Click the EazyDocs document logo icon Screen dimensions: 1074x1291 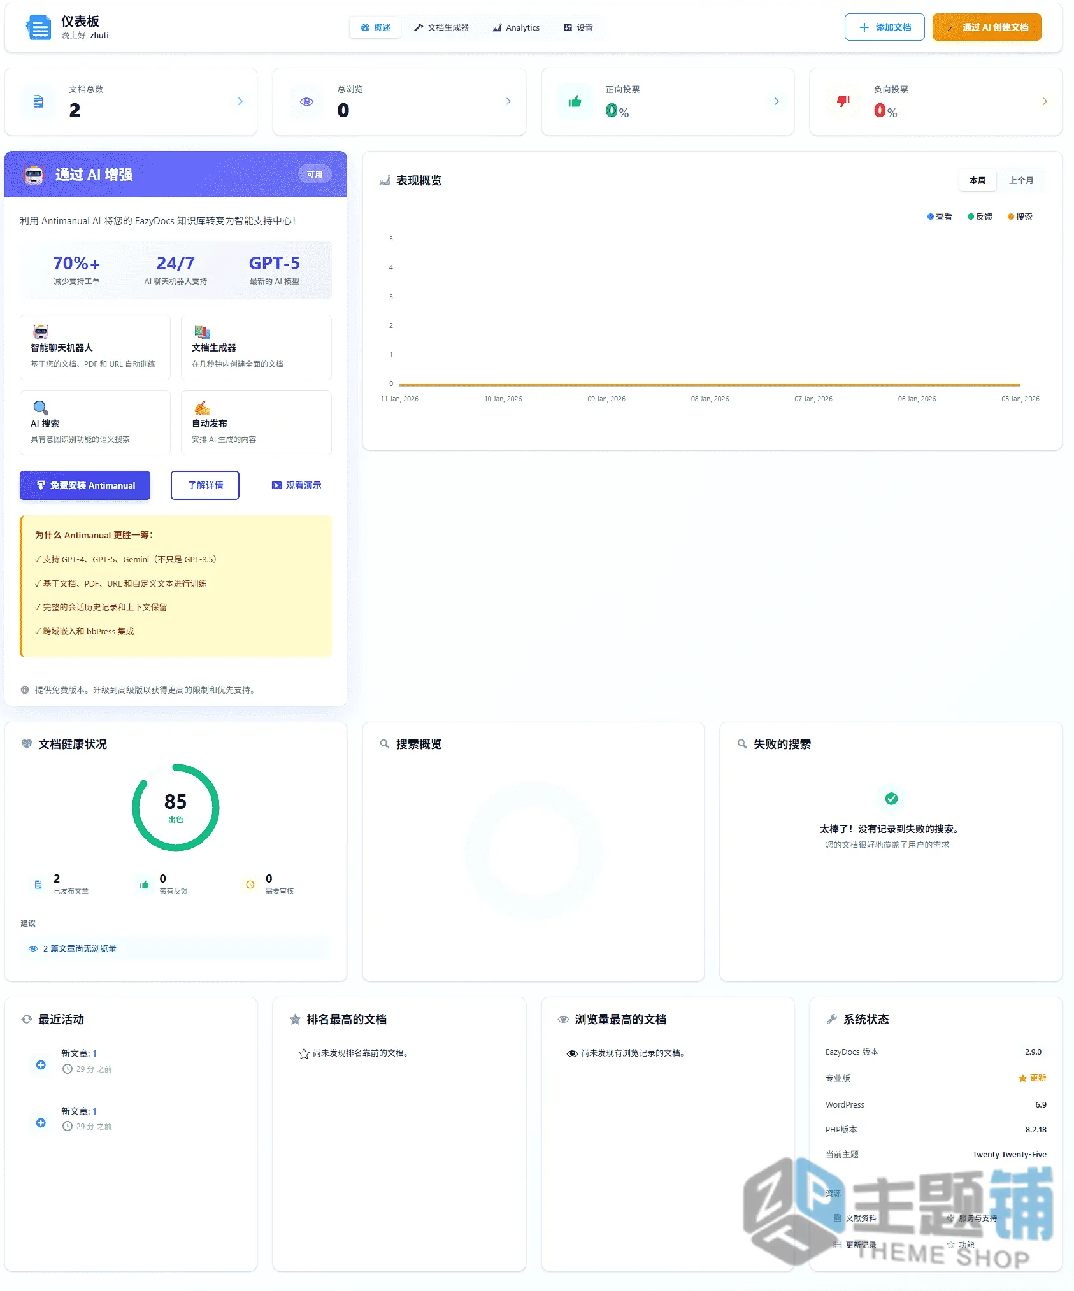(x=38, y=27)
